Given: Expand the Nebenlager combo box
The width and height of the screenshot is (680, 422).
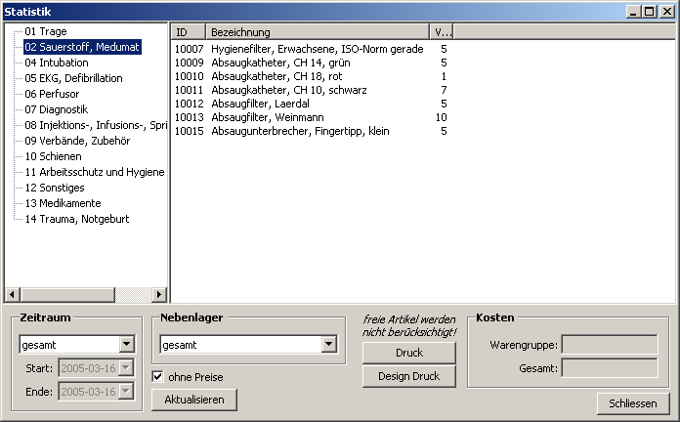Looking at the screenshot, I should click(328, 344).
